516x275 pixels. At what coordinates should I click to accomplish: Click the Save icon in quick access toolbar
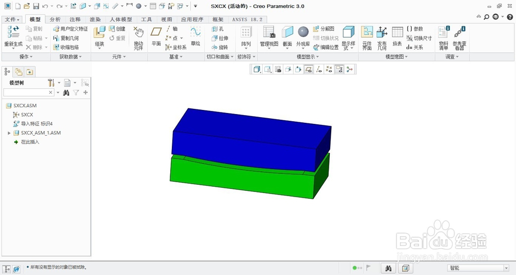click(x=36, y=6)
